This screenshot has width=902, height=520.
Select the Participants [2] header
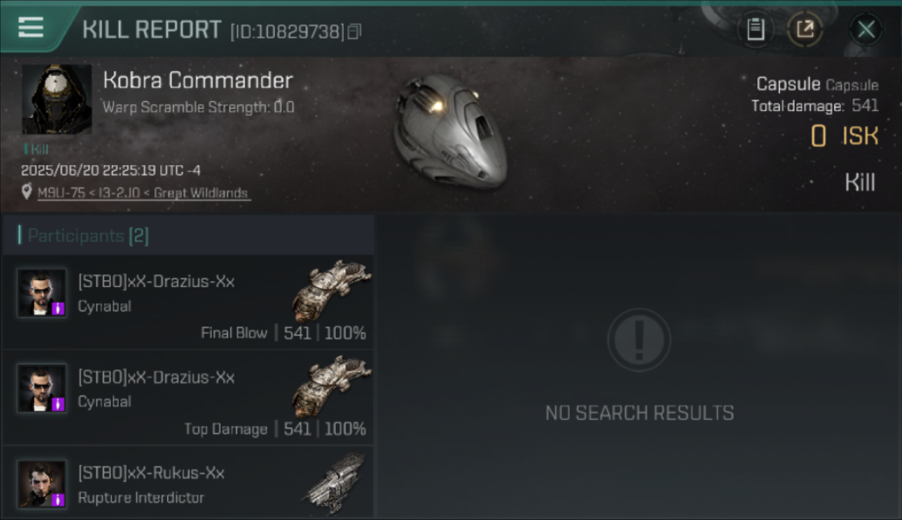[188, 236]
